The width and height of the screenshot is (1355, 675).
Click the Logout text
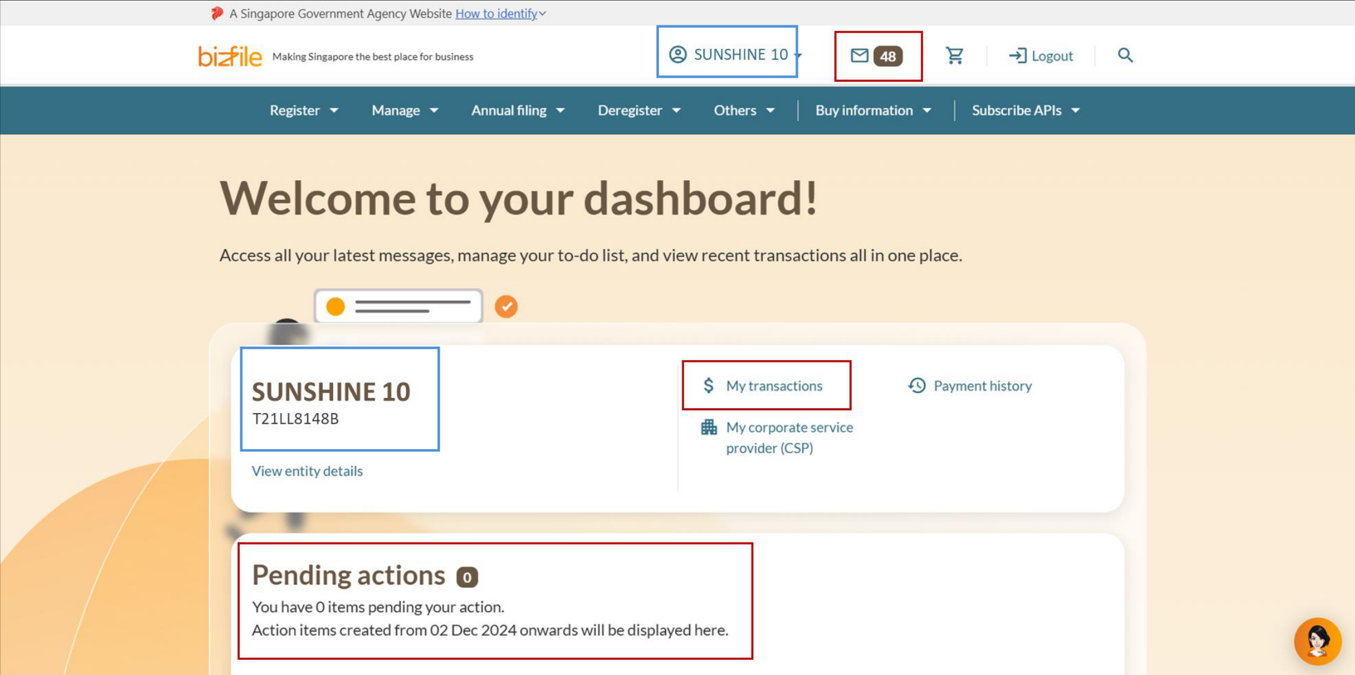point(1052,55)
